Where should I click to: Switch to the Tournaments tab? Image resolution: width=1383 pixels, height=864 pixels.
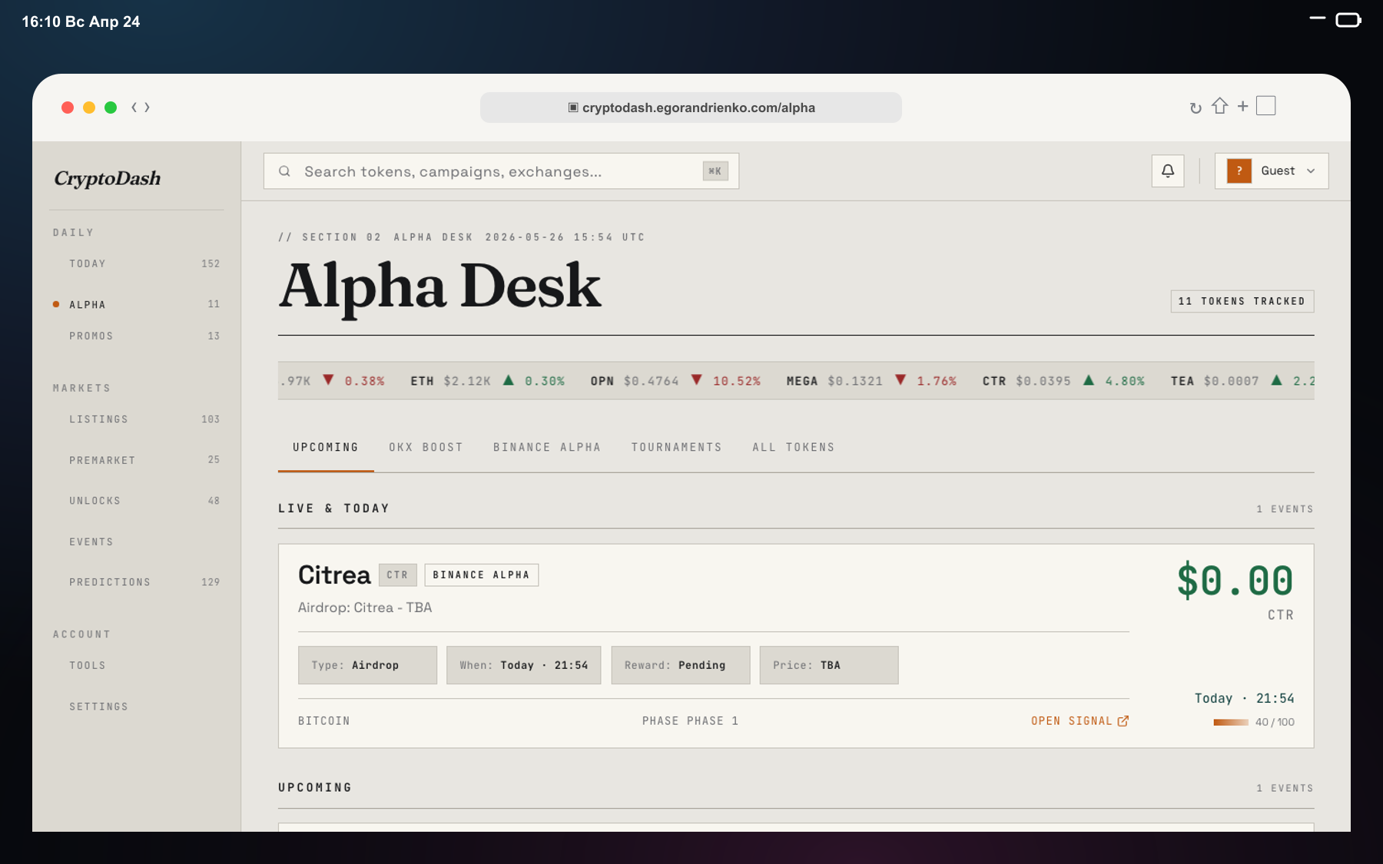677,447
